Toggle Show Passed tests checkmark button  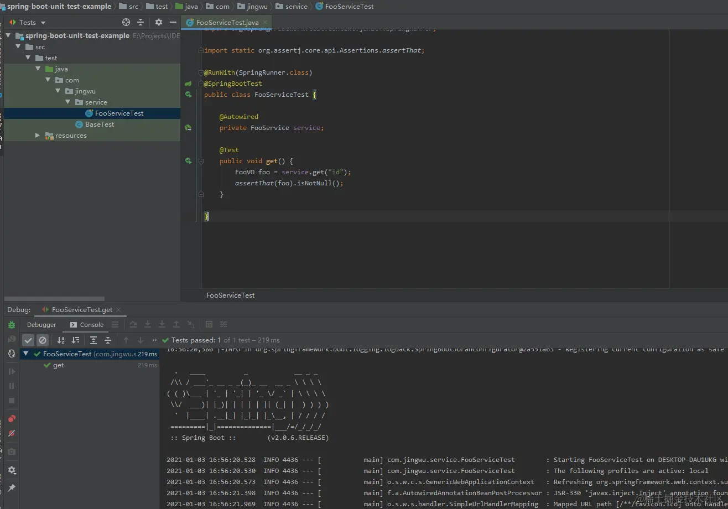[x=28, y=340]
